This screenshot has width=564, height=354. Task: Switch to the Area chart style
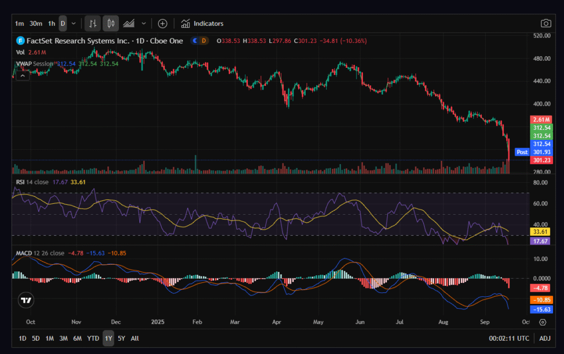pos(129,24)
